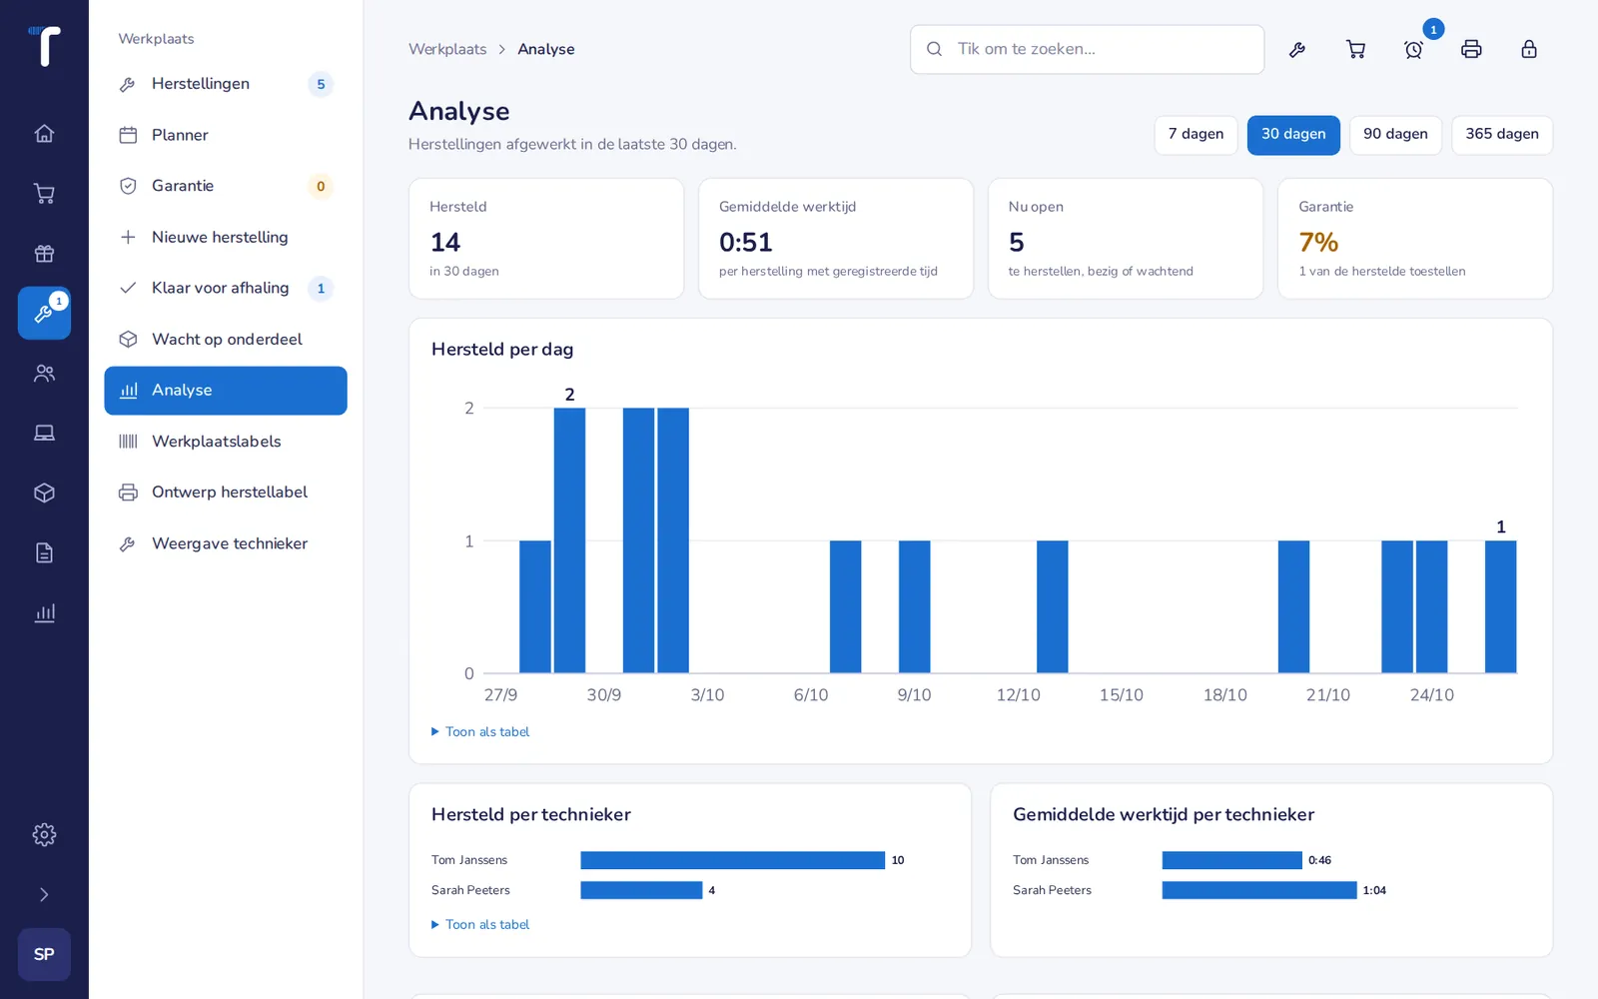Click the printer icon in top bar

(1471, 49)
